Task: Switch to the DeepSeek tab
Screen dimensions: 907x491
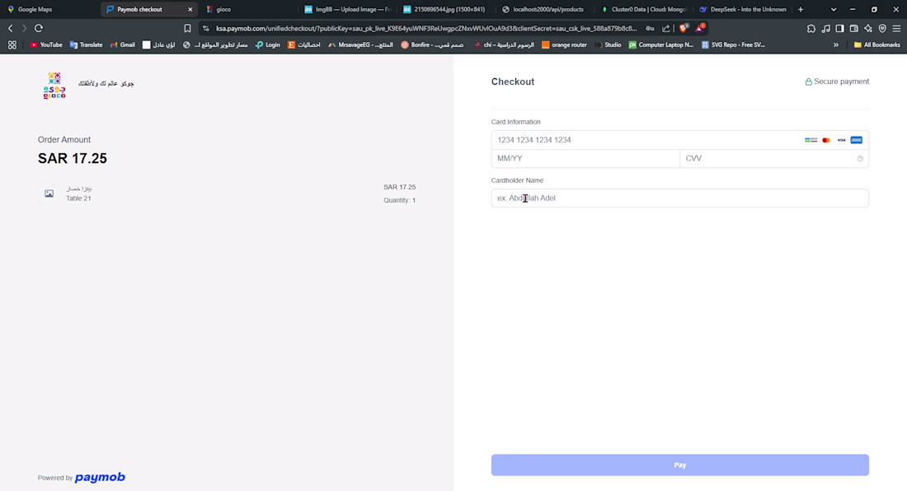Action: pyautogui.click(x=743, y=9)
